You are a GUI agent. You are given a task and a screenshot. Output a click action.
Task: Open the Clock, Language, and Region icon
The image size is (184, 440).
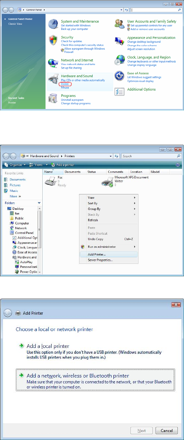coord(120,60)
